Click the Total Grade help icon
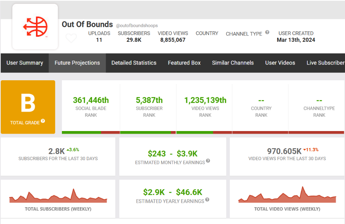345x224 pixels. point(43,121)
